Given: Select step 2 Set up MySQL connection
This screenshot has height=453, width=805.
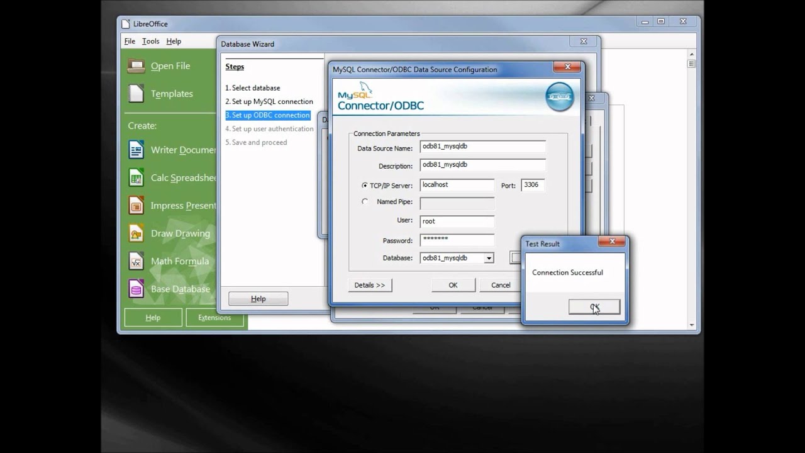Looking at the screenshot, I should coord(269,101).
